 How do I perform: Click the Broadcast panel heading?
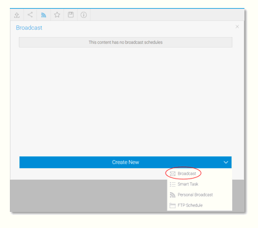pos(29,28)
